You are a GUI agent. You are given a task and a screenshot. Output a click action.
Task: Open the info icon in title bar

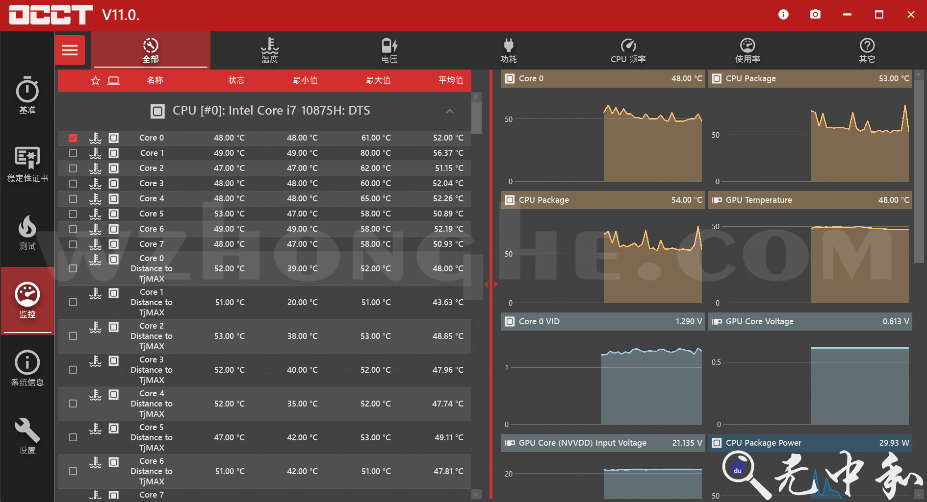tap(783, 15)
